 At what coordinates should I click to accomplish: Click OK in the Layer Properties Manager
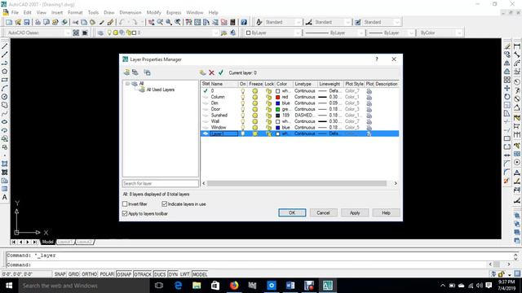[292, 212]
